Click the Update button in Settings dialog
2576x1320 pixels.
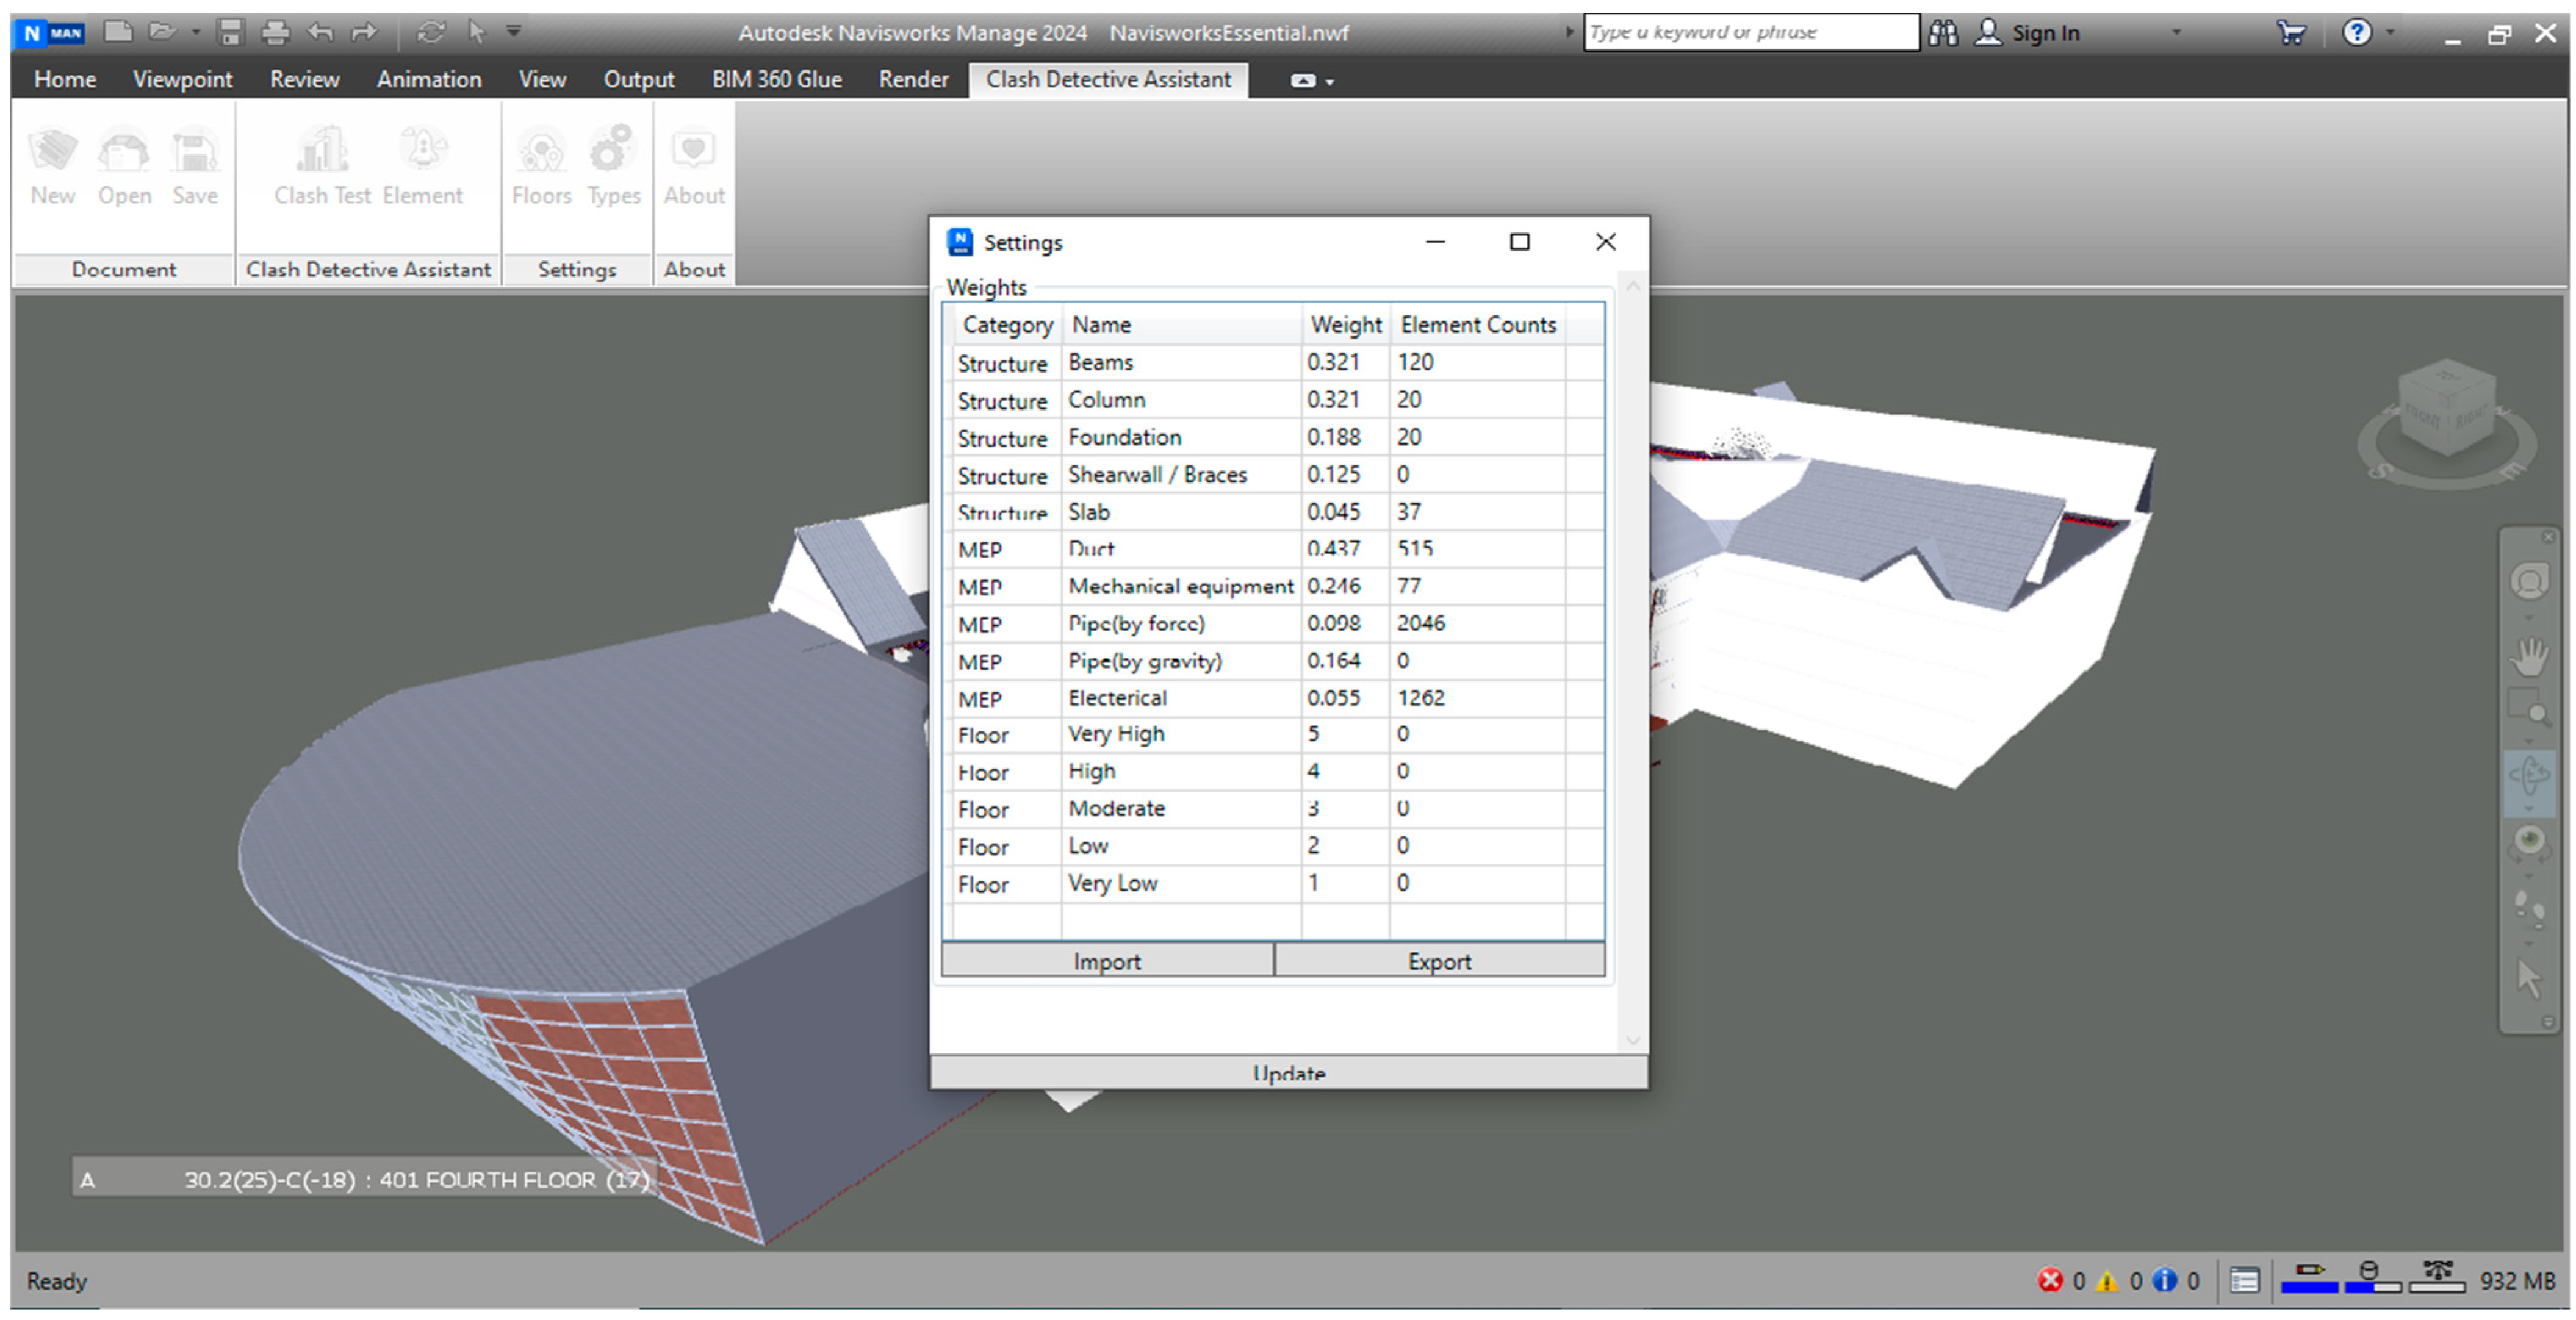(1288, 1072)
